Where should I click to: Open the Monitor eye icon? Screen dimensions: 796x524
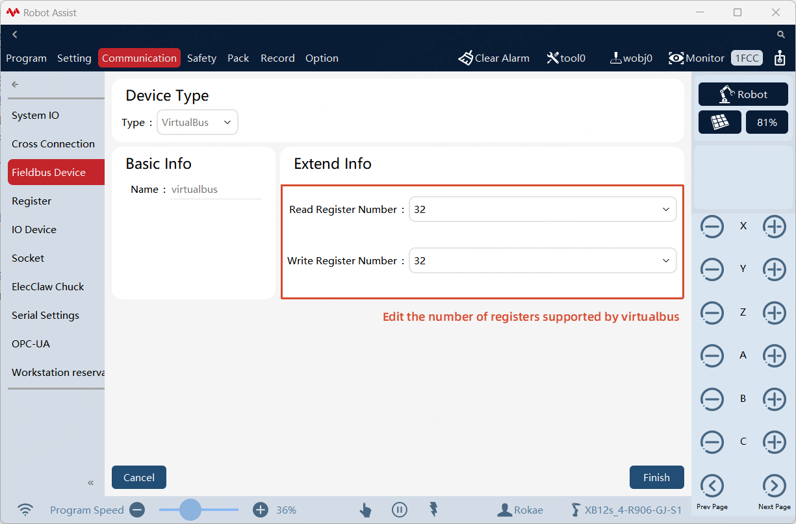pos(676,58)
